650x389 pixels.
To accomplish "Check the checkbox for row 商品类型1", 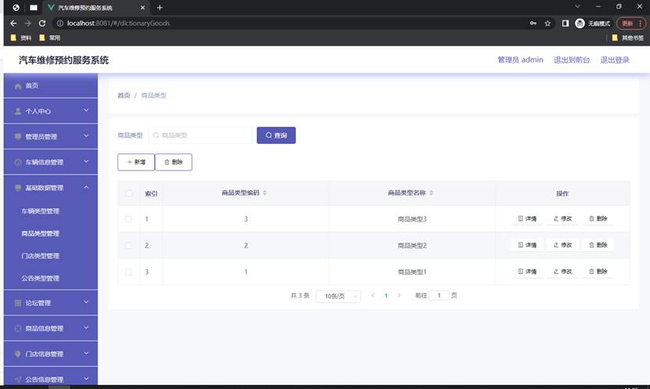I will pos(128,272).
